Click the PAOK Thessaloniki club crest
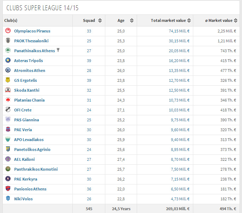Screen dimensions: 242x213 coord(8,41)
